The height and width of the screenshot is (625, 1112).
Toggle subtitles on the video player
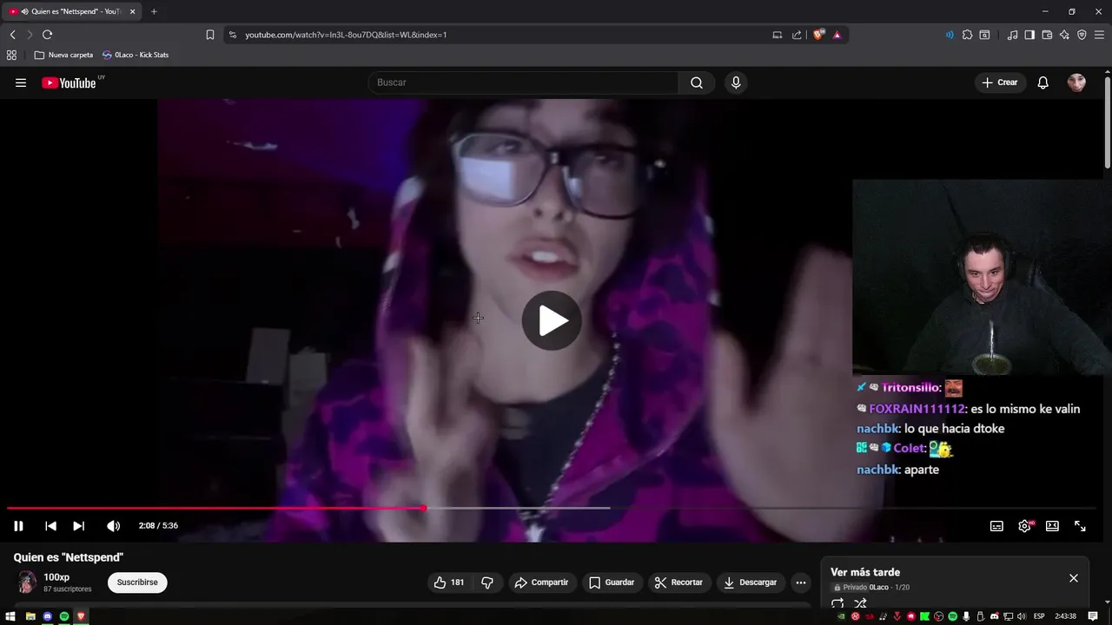coord(996,526)
